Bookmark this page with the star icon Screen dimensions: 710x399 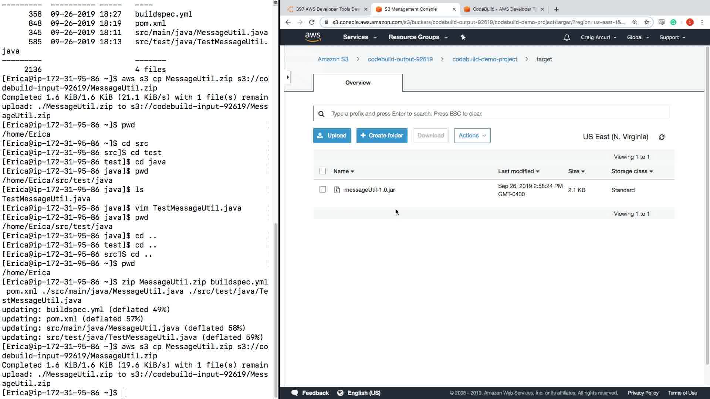point(646,22)
